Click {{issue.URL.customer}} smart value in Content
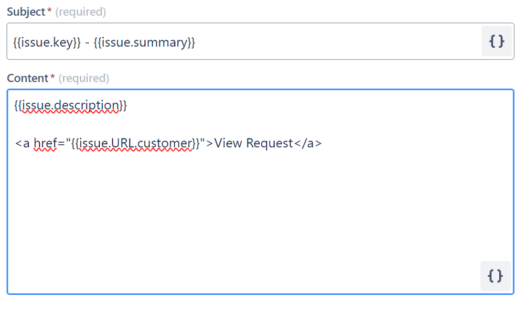 point(135,143)
